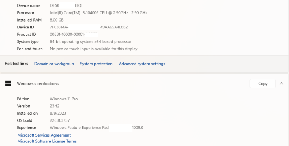
Task: Click the Windows logo icon beside Windows specifications
Action: [x=8, y=84]
